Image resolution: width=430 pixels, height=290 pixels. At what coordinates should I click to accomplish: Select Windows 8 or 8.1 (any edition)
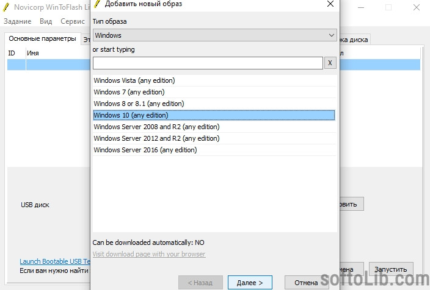pos(214,104)
